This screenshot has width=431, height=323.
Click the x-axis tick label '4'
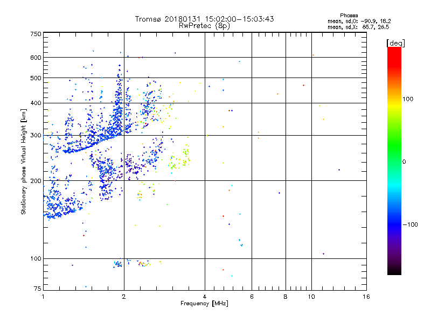pos(205,297)
